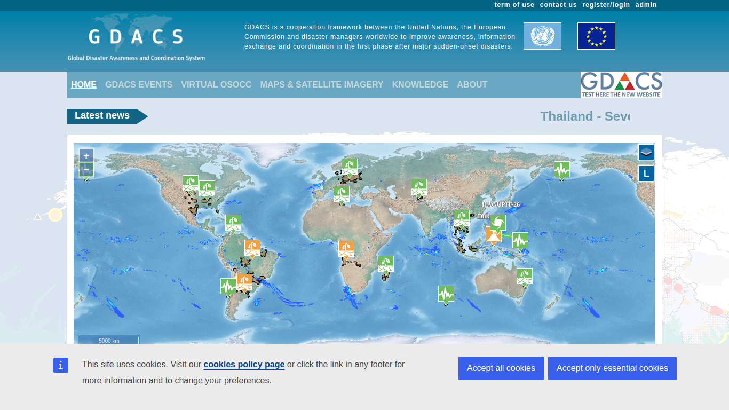Open the contact us link
The width and height of the screenshot is (729, 410).
[x=558, y=5]
